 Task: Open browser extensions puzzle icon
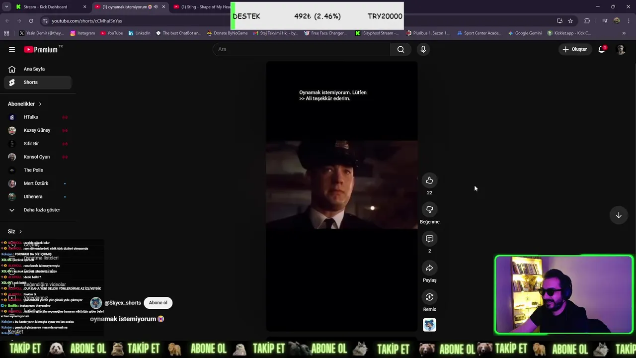tap(587, 21)
